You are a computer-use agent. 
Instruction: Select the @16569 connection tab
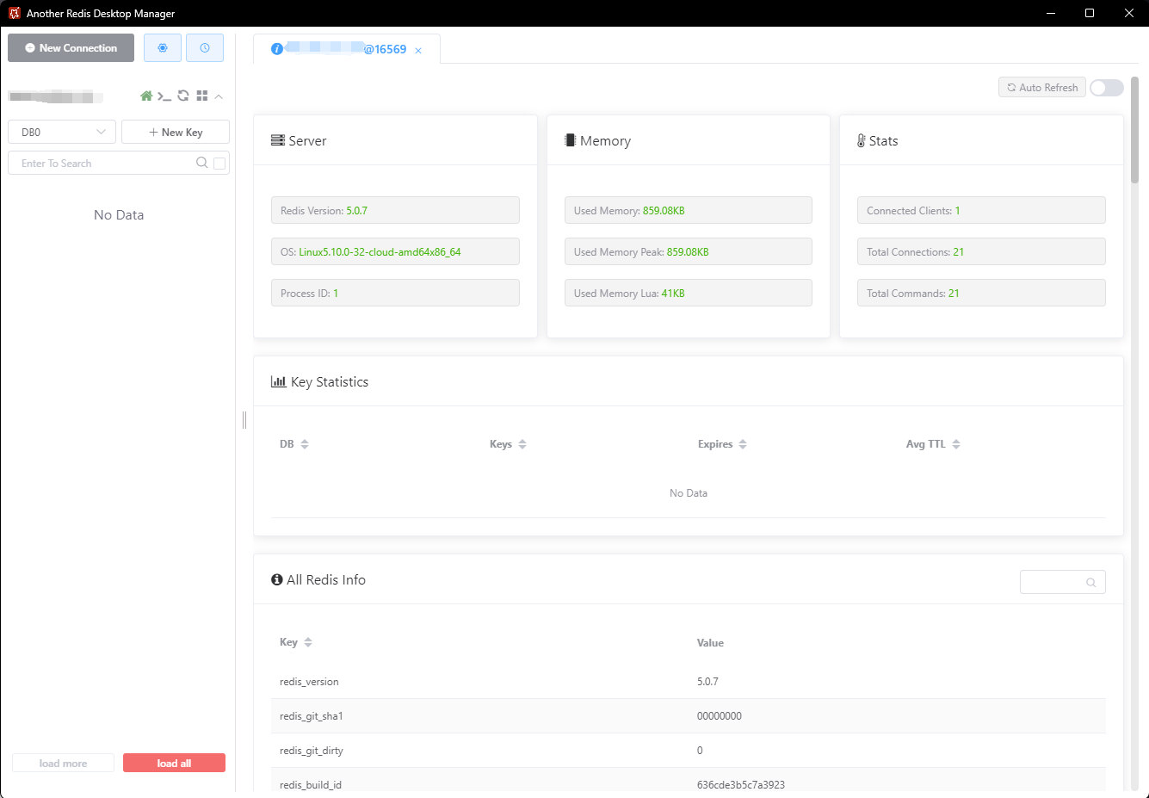(x=344, y=49)
